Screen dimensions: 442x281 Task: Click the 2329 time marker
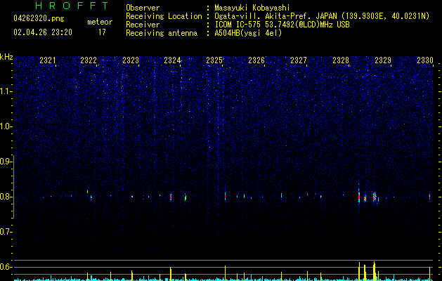tap(383, 60)
